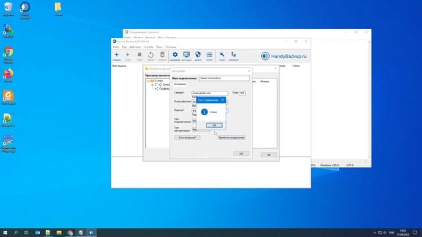Click the connection name input field

tap(224, 78)
